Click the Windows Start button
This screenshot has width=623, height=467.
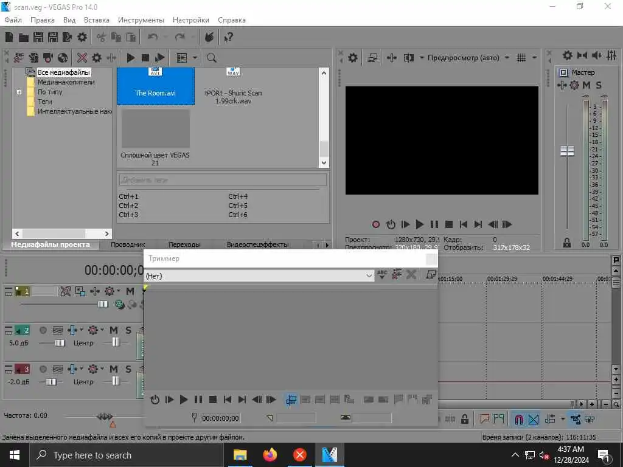[x=15, y=455]
